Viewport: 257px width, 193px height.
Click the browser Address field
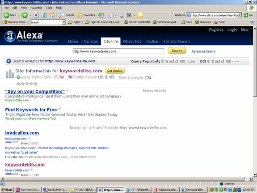click(215, 15)
